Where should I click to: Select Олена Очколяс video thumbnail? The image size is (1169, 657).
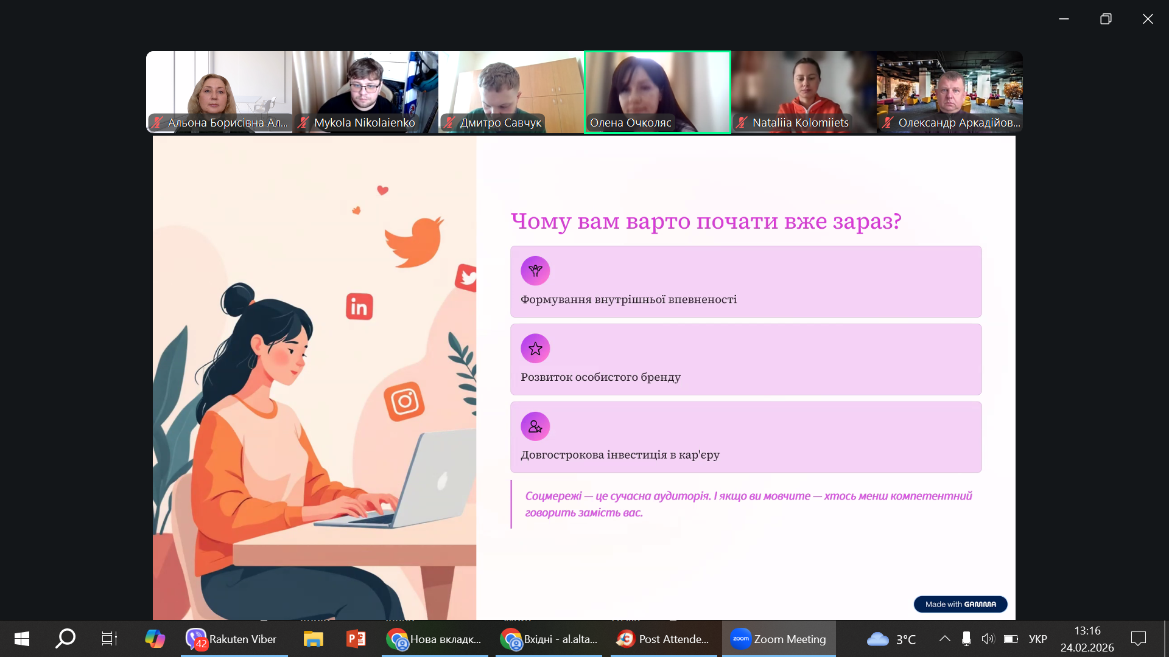(657, 92)
